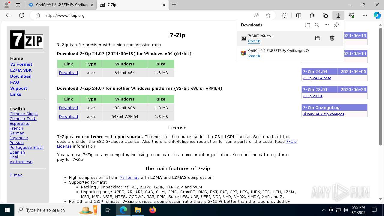Click the 7-Zip logo image
This screenshot has height=216, width=384.
tap(27, 39)
